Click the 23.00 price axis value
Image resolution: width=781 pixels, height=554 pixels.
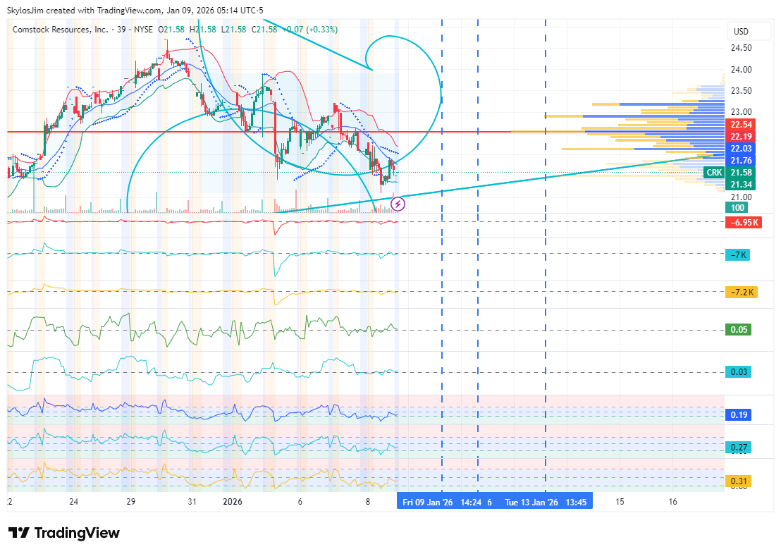click(741, 111)
